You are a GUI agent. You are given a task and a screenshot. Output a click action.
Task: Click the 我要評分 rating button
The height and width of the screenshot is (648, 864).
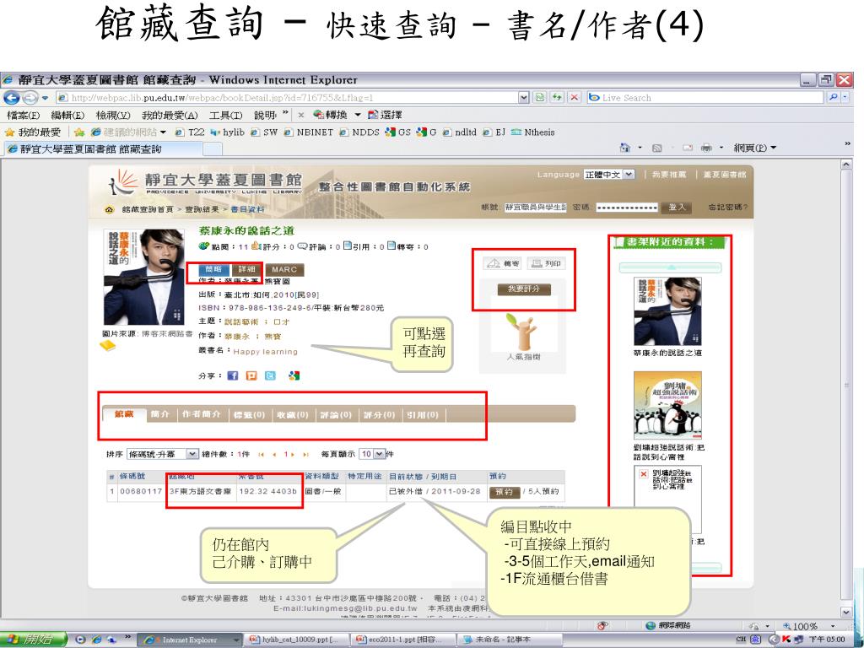[x=523, y=289]
